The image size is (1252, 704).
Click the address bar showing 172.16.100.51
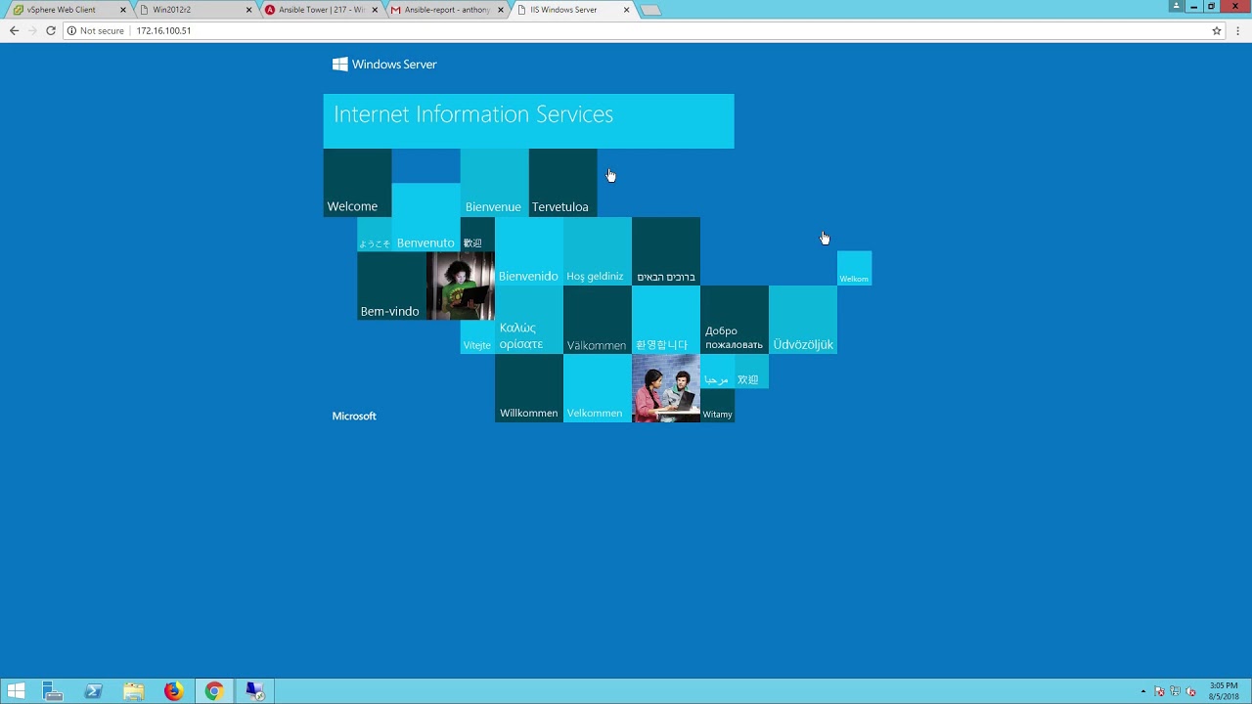pos(646,30)
